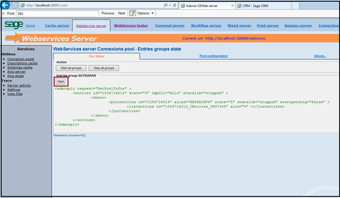Open the Workflow server tab
The height and width of the screenshot is (198, 340).
pos(206,26)
